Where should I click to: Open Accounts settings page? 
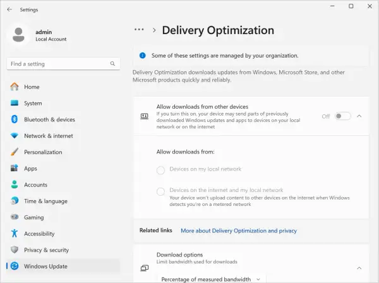coord(63,184)
